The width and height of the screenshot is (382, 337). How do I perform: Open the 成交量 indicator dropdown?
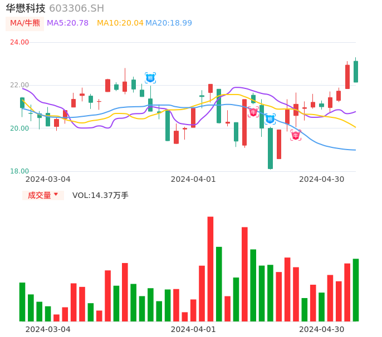tap(43, 195)
